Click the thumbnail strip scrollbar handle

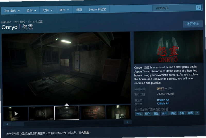pyautogui.click(x=18, y=124)
